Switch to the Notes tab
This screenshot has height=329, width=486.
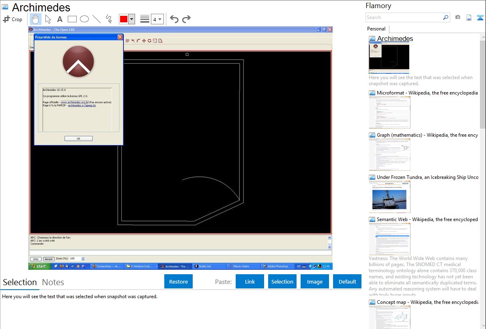point(53,282)
